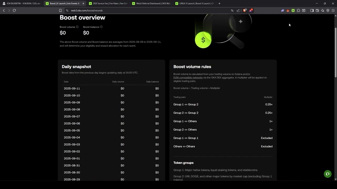337x189 pixels.
Task: Click the Boost overview heading
Action: 82,18
